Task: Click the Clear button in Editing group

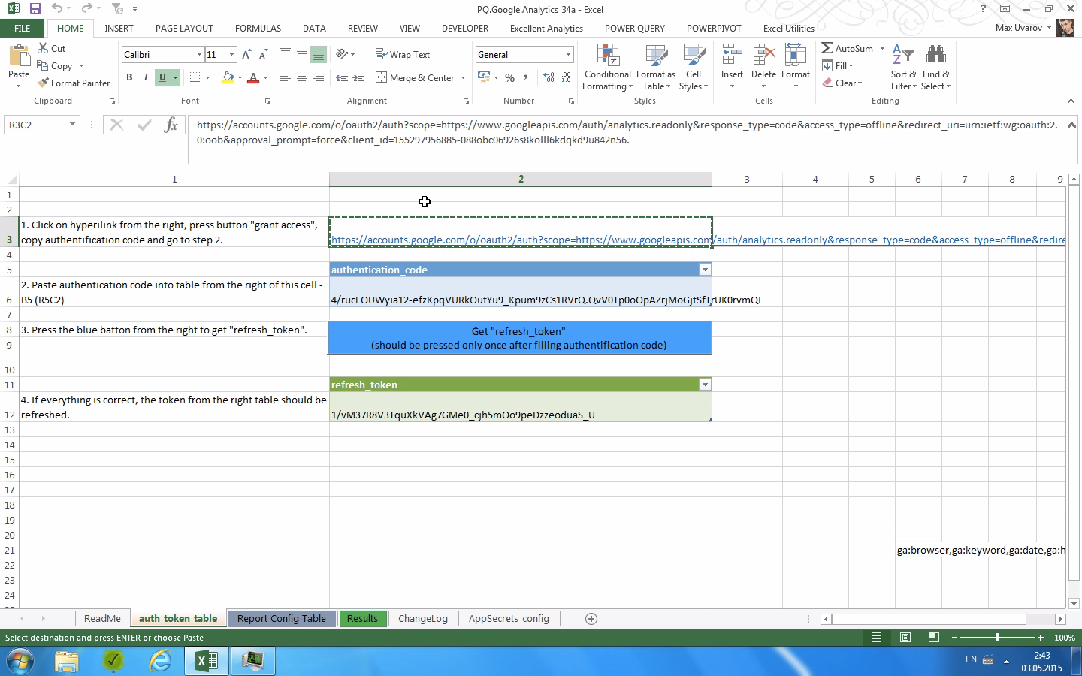Action: point(842,83)
